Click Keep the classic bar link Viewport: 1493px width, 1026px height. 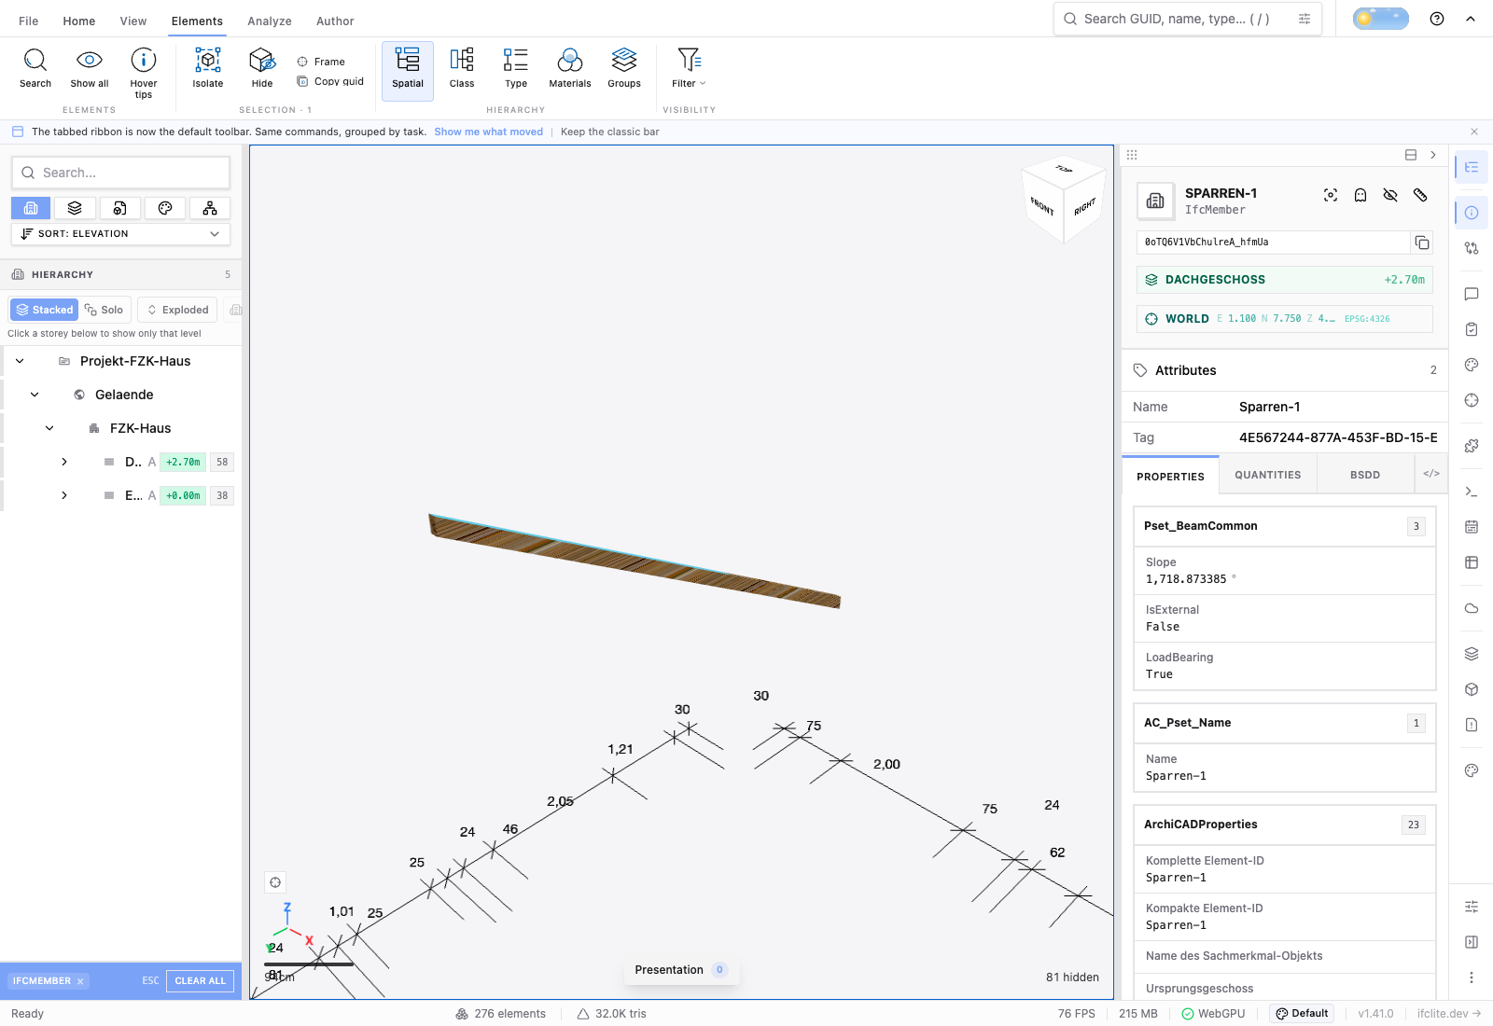click(x=609, y=132)
